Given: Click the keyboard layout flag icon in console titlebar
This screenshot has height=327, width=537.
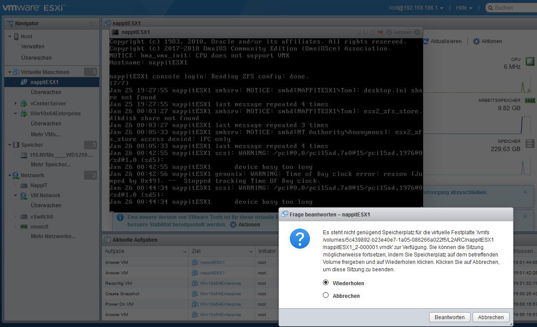Looking at the screenshot, I should [x=380, y=32].
